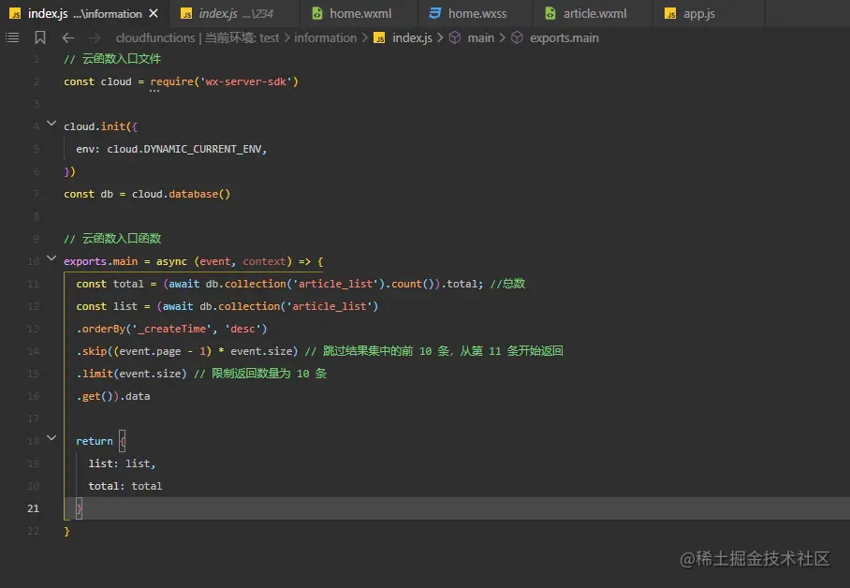Open the article.wxml tab
The image size is (850, 588).
pyautogui.click(x=594, y=13)
